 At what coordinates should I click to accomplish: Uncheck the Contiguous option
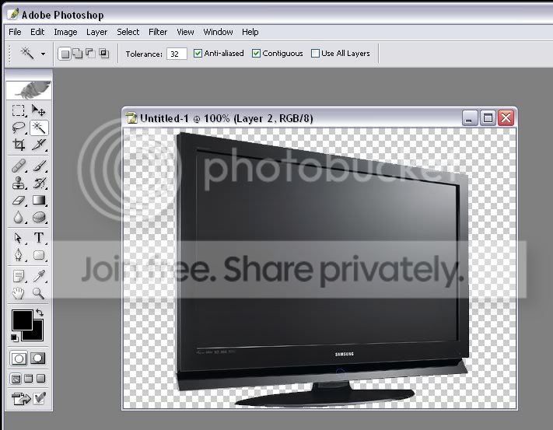pyautogui.click(x=257, y=53)
